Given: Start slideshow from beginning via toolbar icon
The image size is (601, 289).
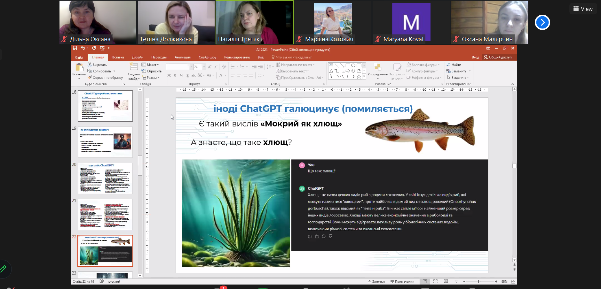Looking at the screenshot, I should [102, 48].
